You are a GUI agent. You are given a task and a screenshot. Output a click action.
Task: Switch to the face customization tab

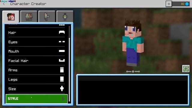pyautogui.click(x=11, y=16)
